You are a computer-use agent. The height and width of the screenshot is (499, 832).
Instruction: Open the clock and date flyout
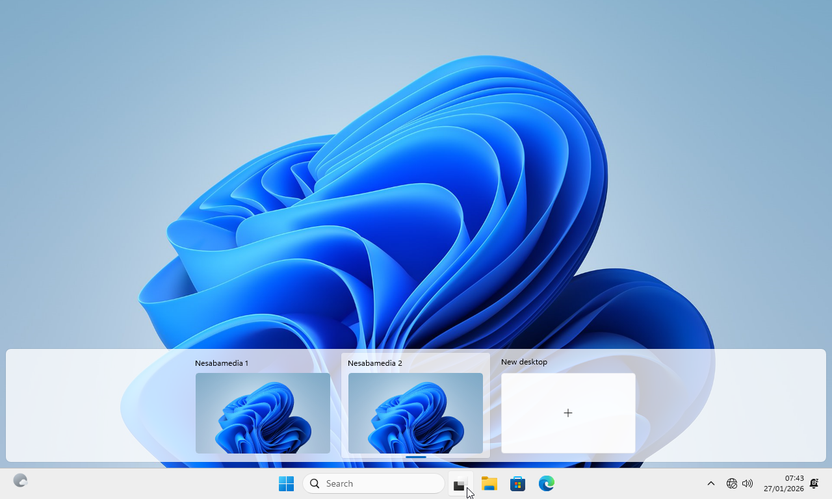[783, 483]
